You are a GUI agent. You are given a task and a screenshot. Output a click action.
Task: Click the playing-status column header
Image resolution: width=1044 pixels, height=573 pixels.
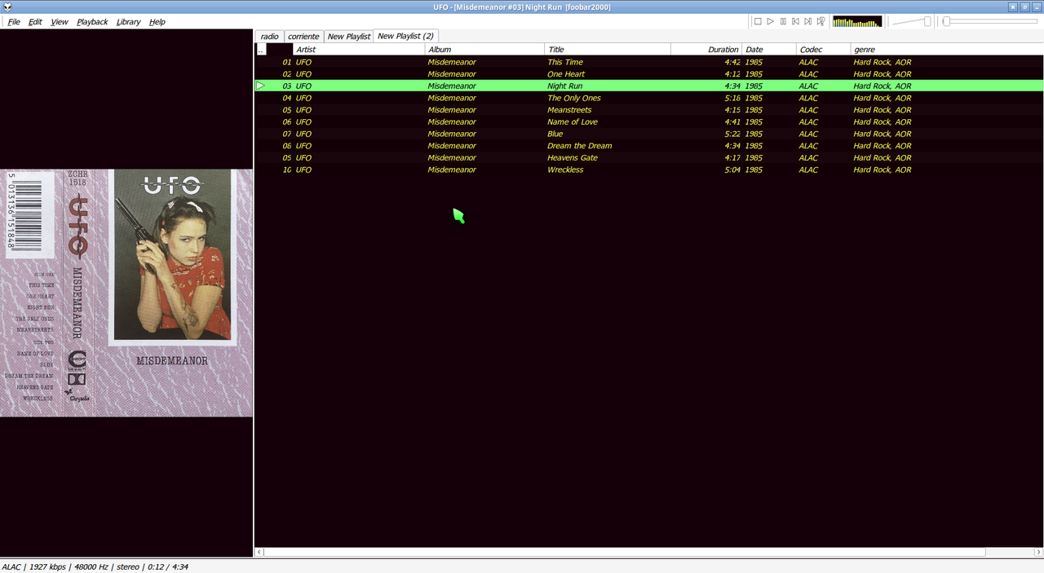(261, 50)
